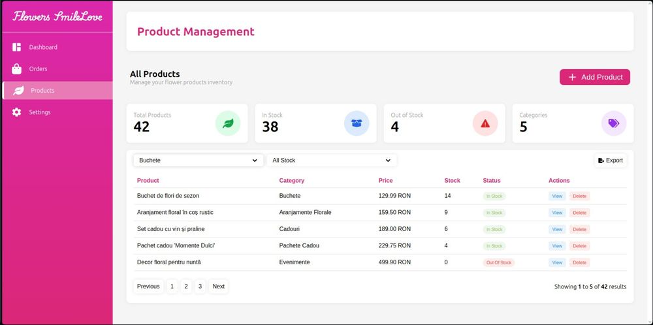The height and width of the screenshot is (325, 653).
Task: Click the Aranjamente Florale category cell
Action: (x=305, y=212)
